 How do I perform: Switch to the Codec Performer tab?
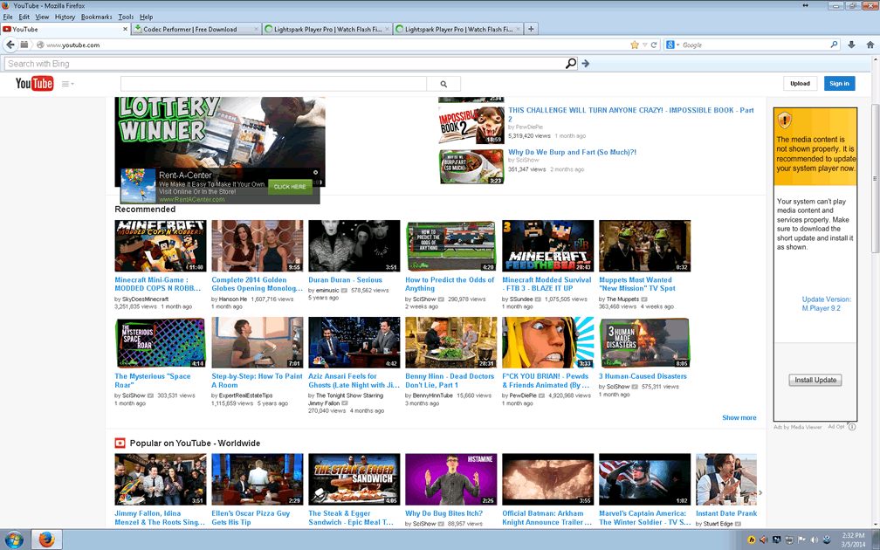(x=196, y=29)
